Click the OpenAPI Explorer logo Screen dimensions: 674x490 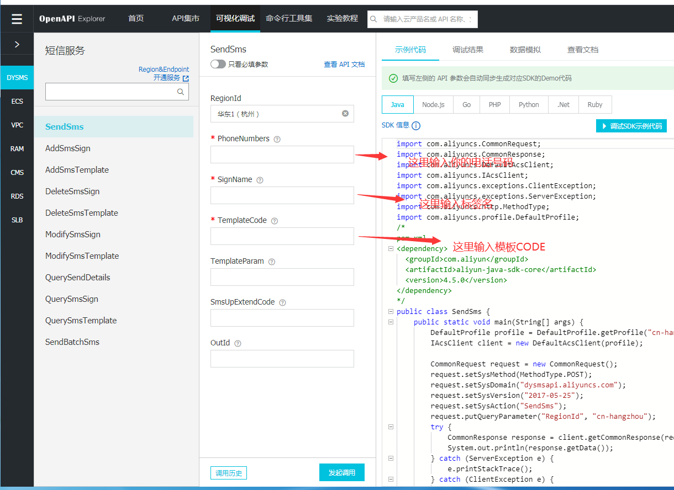(72, 19)
